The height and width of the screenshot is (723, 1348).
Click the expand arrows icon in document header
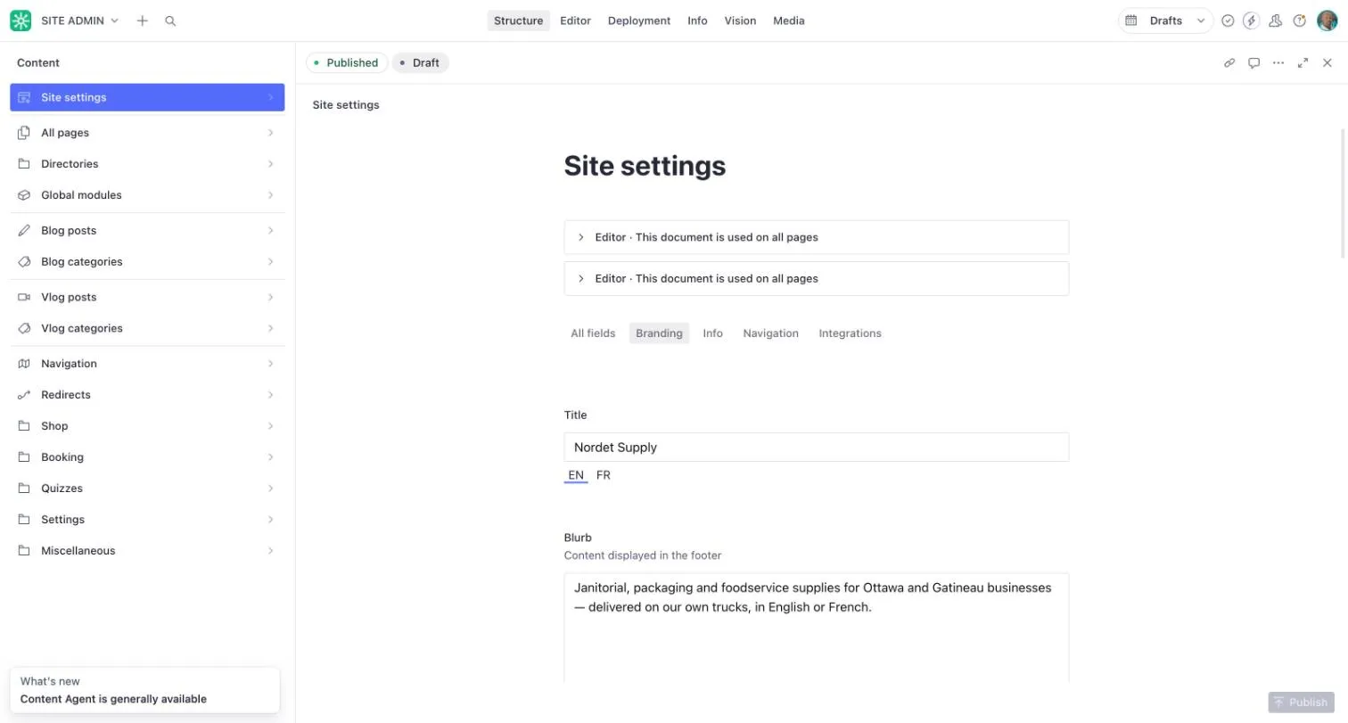(x=1303, y=62)
